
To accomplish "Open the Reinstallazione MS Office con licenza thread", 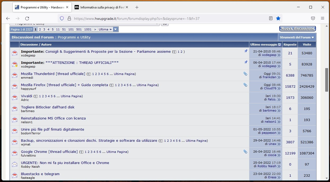I will [x=53, y=118].
